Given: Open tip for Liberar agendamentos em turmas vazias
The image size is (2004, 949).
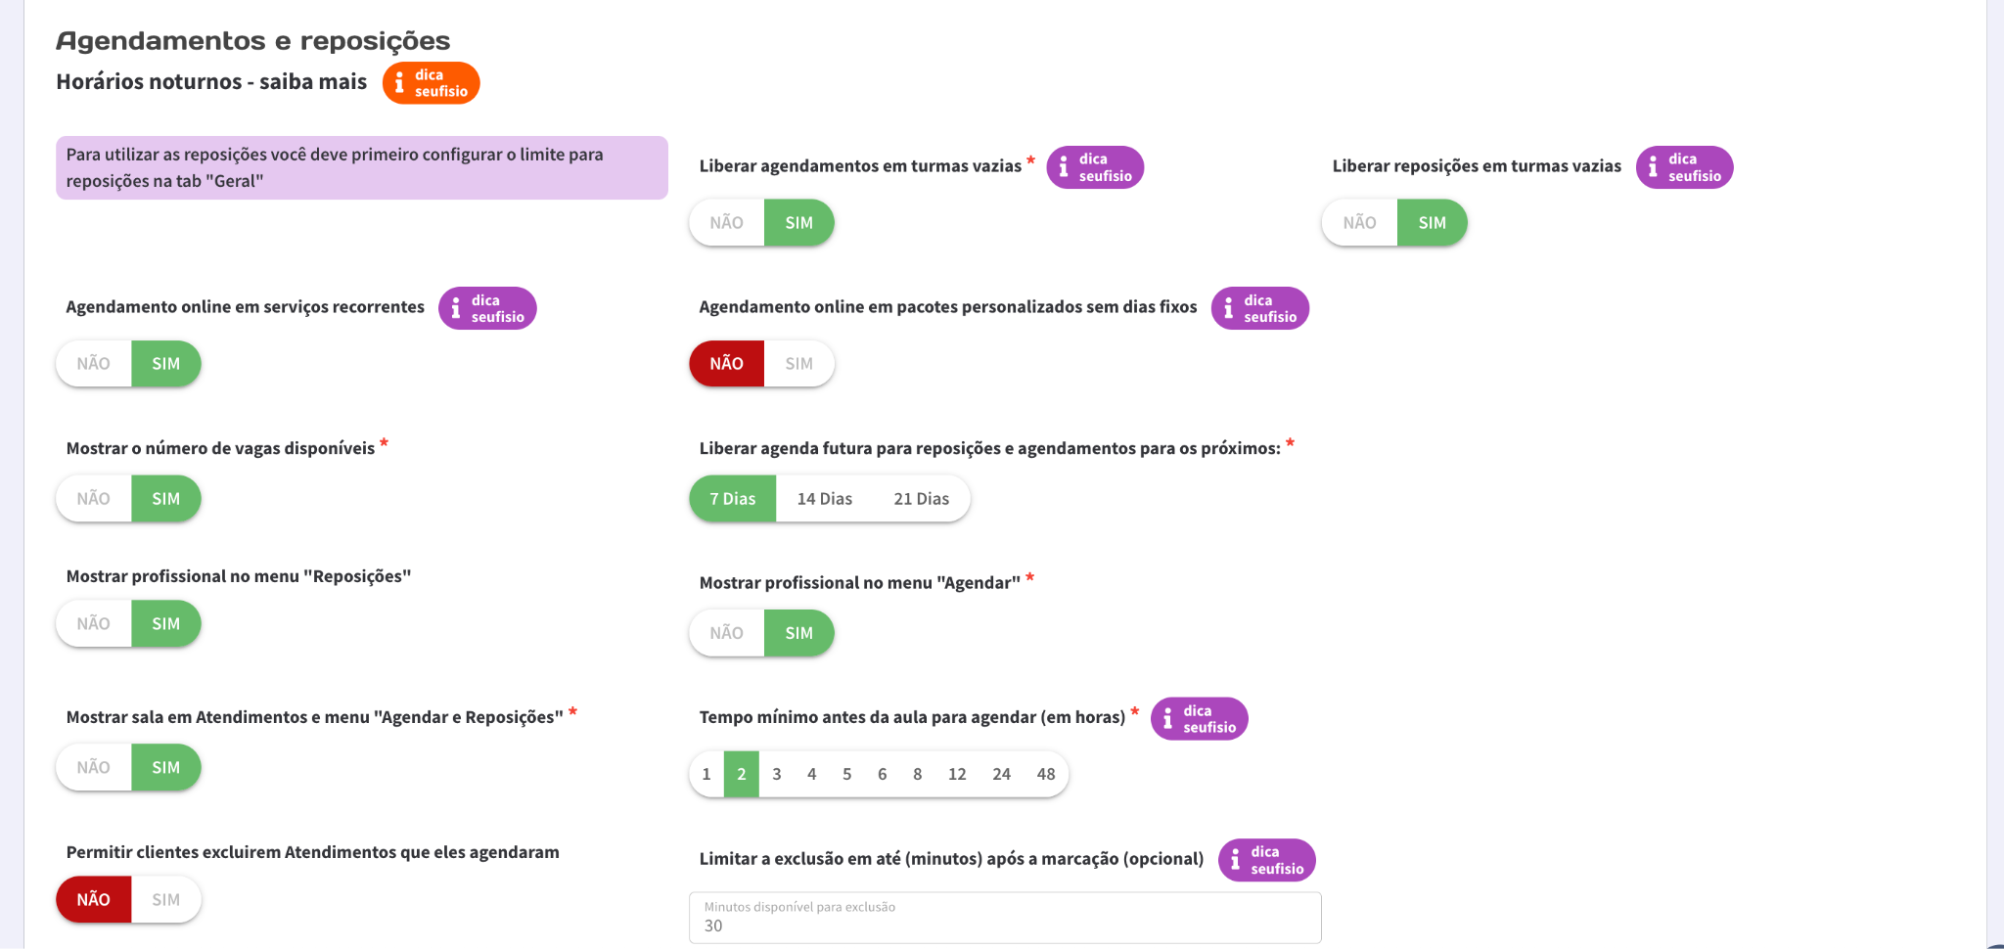Looking at the screenshot, I should pos(1095,167).
